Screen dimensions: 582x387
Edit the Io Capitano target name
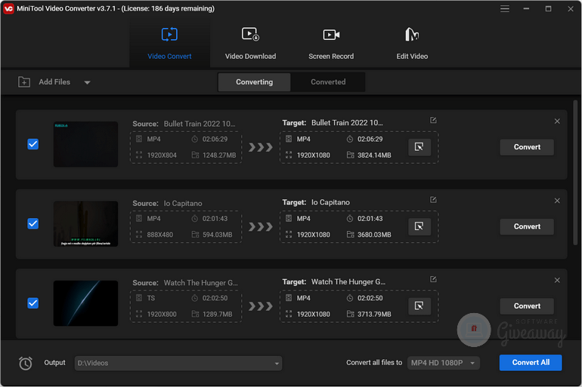(433, 200)
